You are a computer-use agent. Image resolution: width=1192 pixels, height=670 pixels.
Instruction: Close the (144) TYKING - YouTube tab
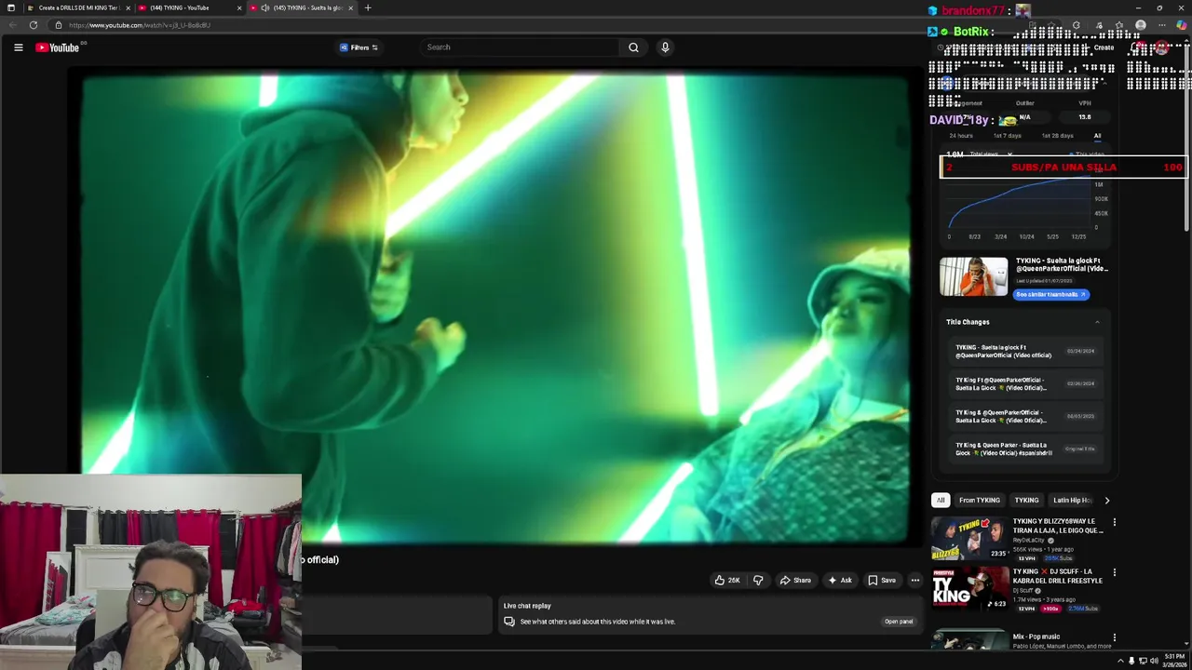(x=239, y=7)
